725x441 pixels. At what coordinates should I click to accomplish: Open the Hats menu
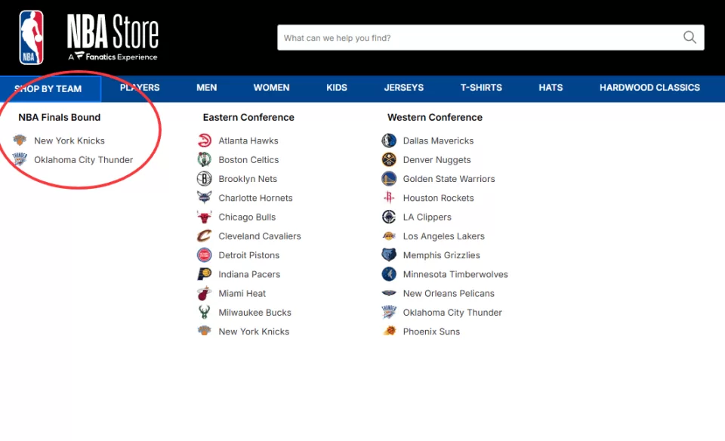551,88
